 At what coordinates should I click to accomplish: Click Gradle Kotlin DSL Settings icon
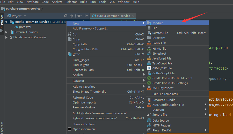[x=149, y=83]
